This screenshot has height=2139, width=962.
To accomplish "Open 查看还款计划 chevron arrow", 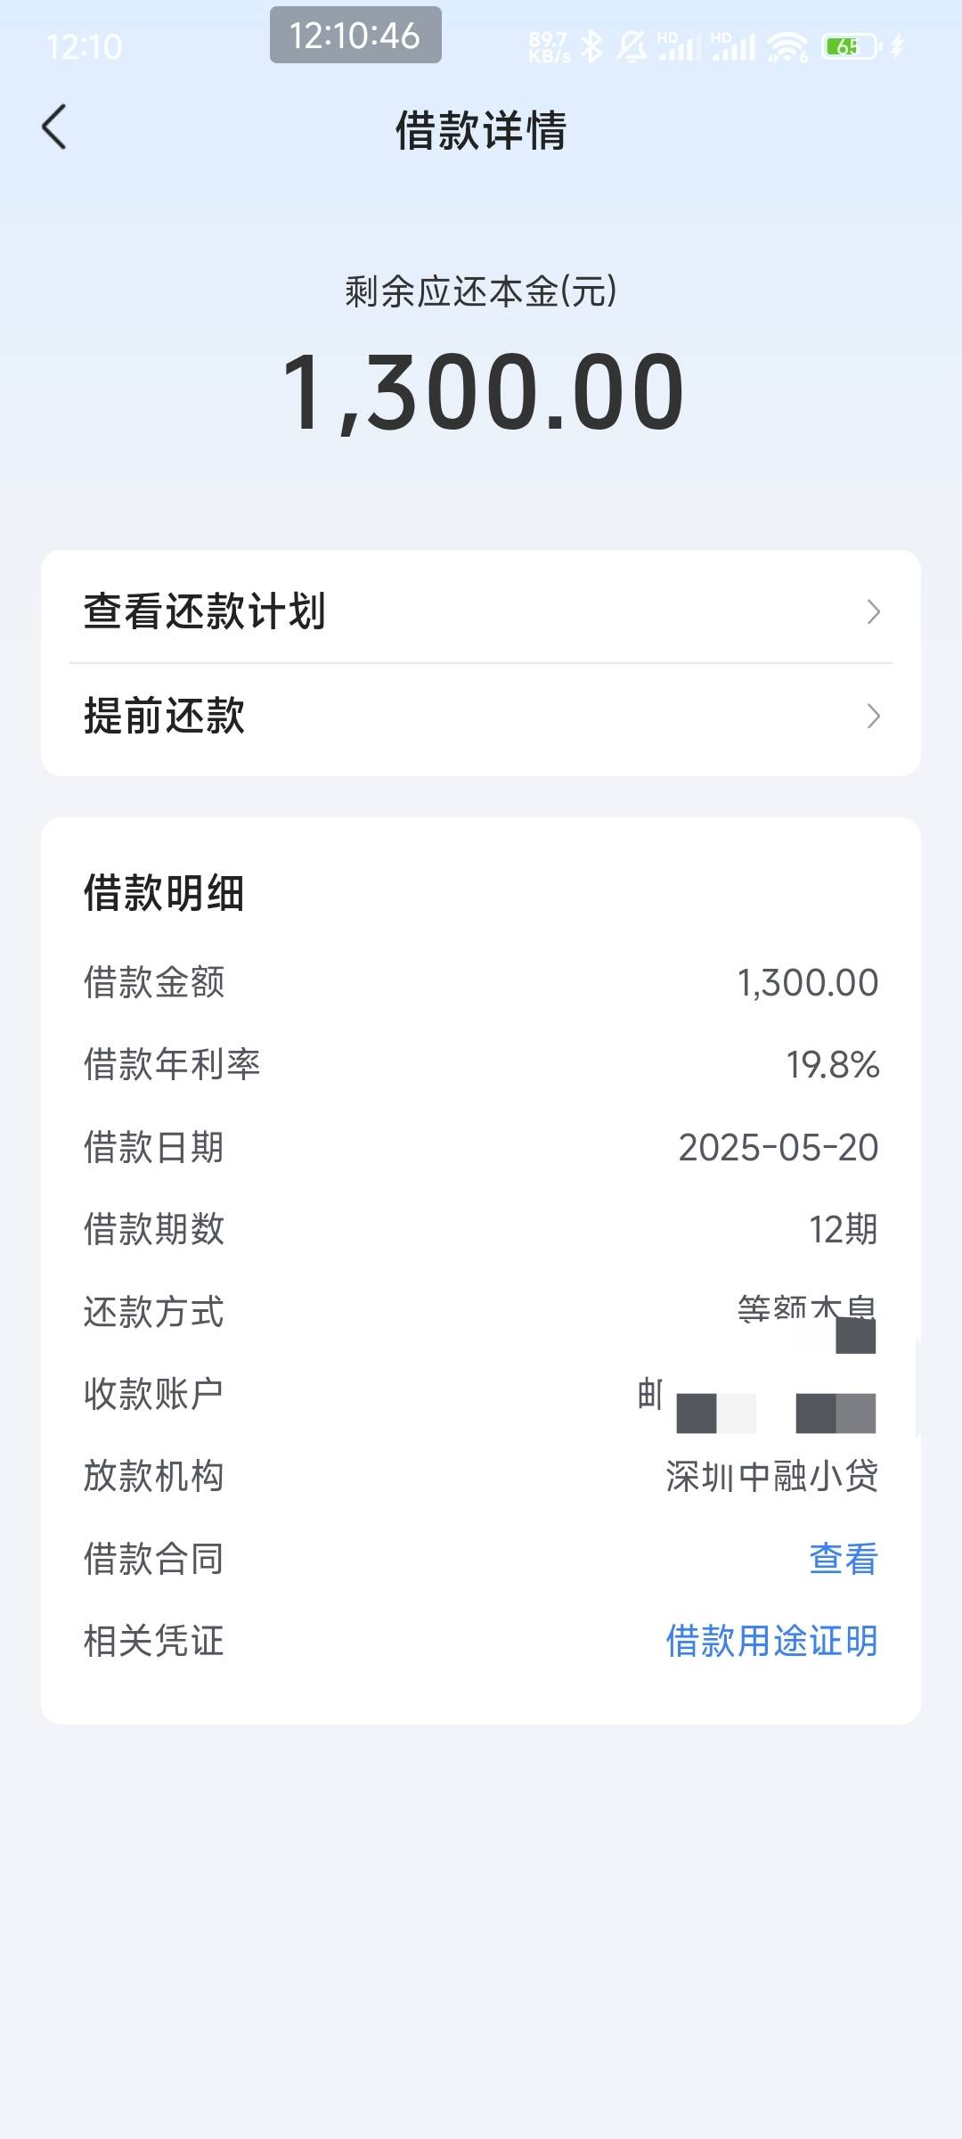I will click(874, 612).
